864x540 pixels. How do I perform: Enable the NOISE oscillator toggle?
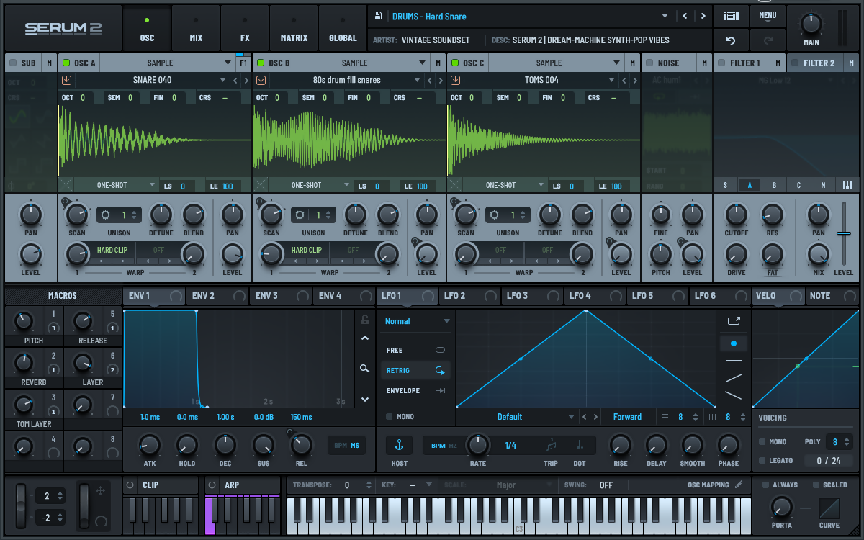click(x=650, y=63)
